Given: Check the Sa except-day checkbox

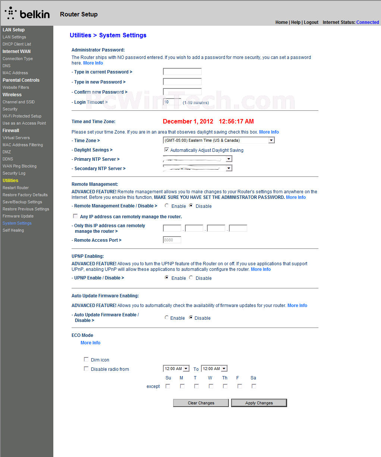Looking at the screenshot, I should point(254,386).
